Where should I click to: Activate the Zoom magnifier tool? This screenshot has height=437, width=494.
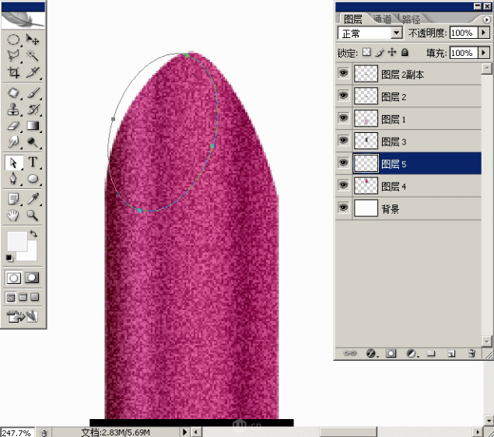tap(33, 215)
